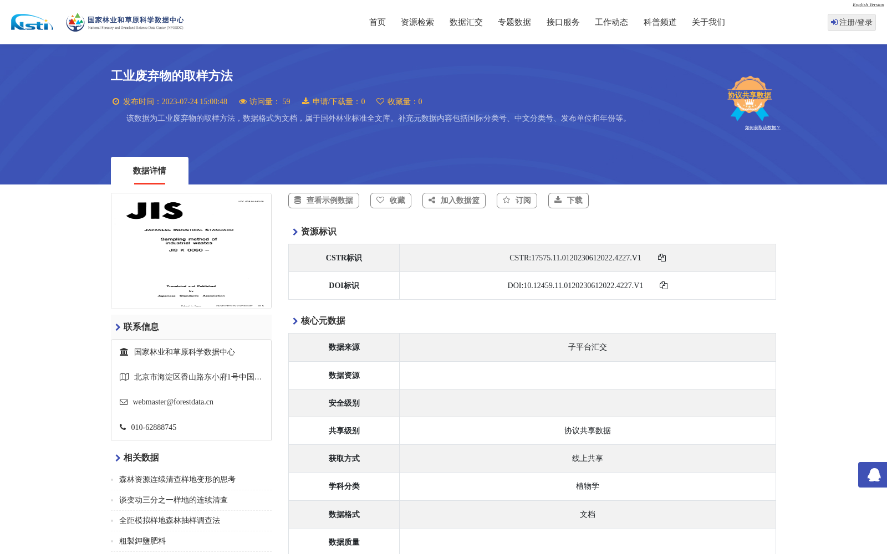Click the 协议共享数据 table cell

tap(588, 431)
